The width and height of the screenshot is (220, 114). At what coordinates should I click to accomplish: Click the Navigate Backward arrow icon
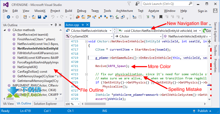(8, 17)
